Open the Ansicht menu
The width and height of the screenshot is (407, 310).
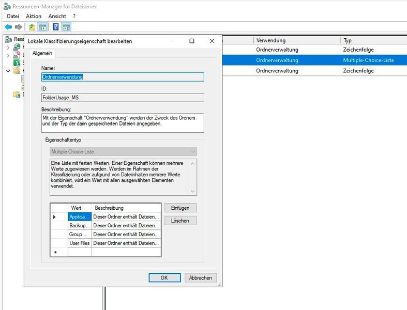57,16
